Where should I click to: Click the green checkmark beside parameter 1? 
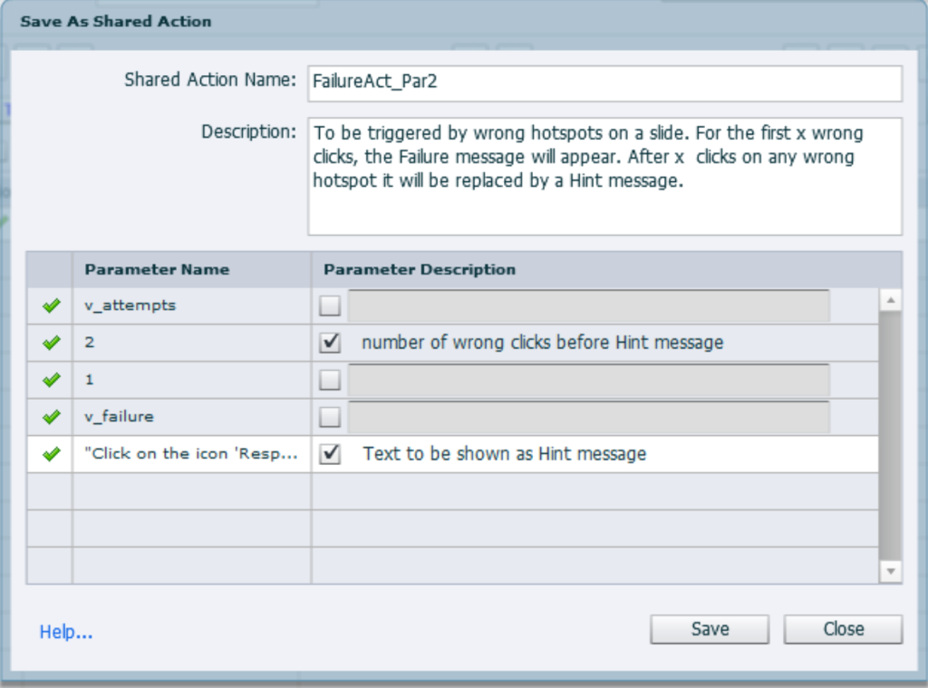coord(51,380)
